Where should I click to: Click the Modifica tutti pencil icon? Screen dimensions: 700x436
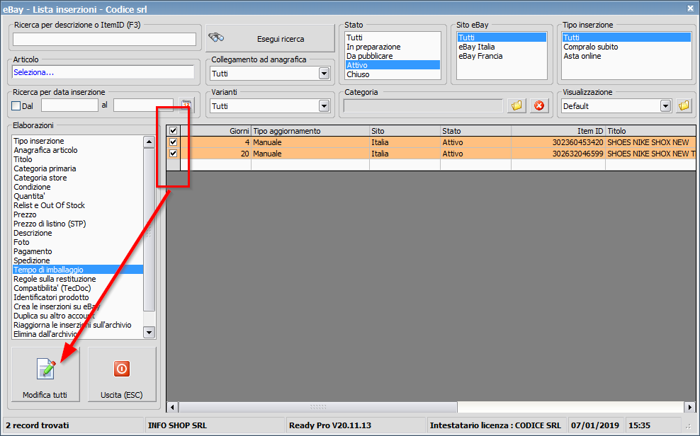[x=47, y=369]
